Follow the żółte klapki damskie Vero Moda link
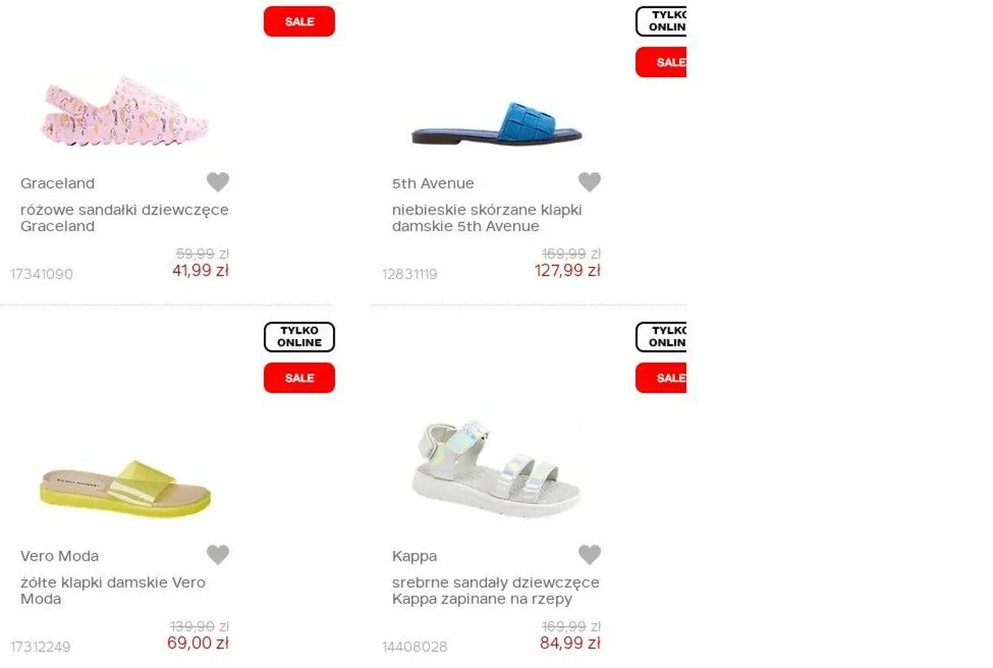This screenshot has height=668, width=993. pyautogui.click(x=113, y=590)
